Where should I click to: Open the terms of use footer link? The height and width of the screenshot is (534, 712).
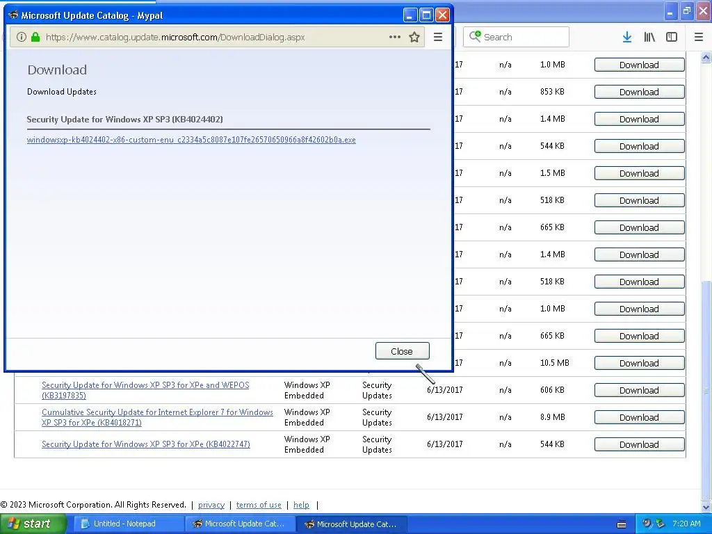[259, 505]
